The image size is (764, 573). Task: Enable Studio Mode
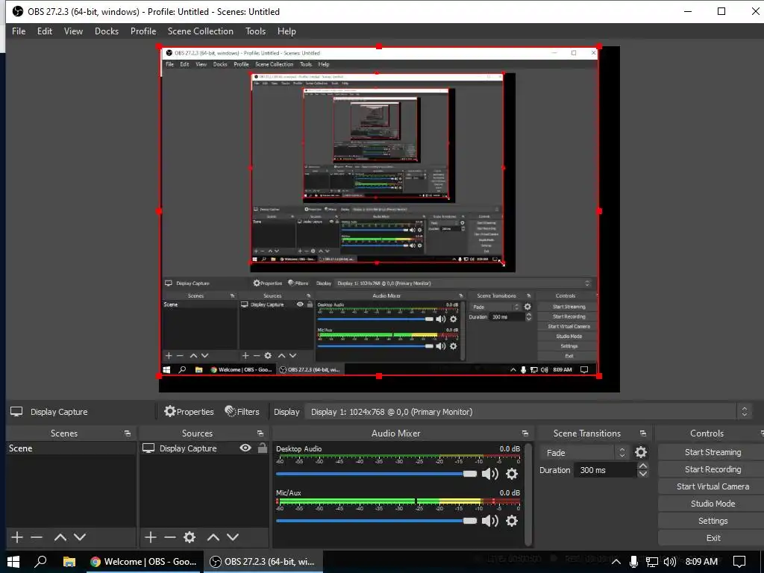point(713,504)
